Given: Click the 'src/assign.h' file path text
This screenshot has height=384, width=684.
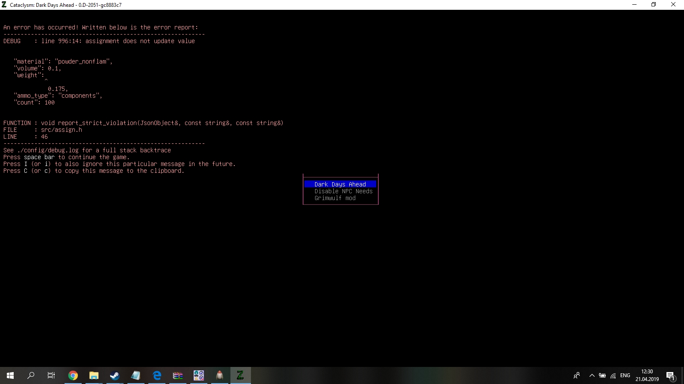Looking at the screenshot, I should click(62, 130).
